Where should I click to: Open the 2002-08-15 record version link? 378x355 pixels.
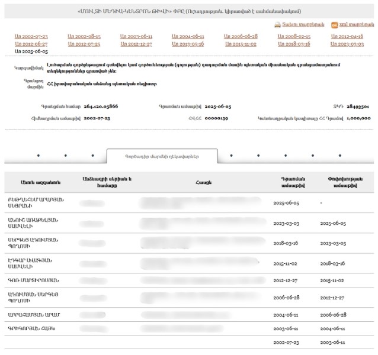pos(84,36)
